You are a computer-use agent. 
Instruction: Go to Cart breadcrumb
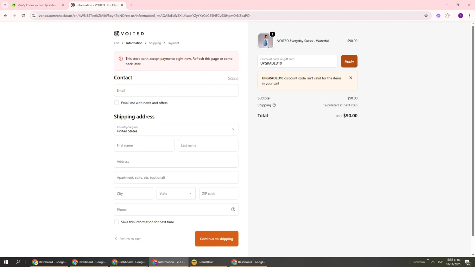point(117,43)
